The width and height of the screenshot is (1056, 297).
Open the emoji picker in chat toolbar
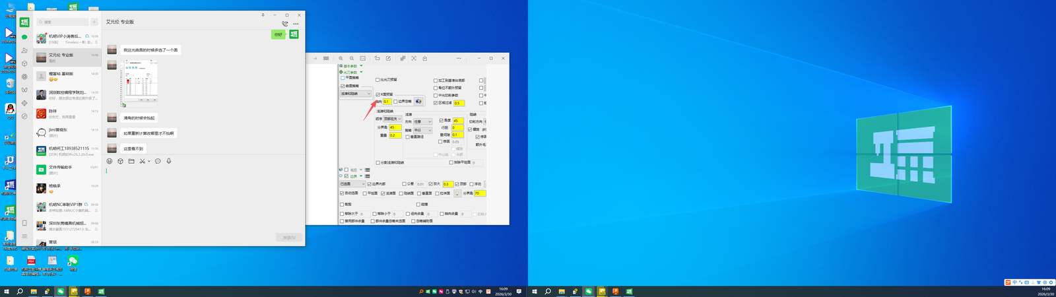tap(110, 161)
